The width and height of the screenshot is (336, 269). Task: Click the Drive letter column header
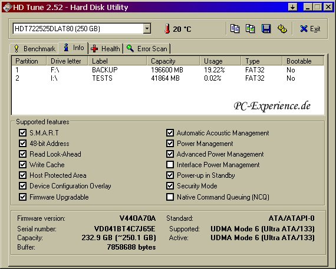point(67,61)
